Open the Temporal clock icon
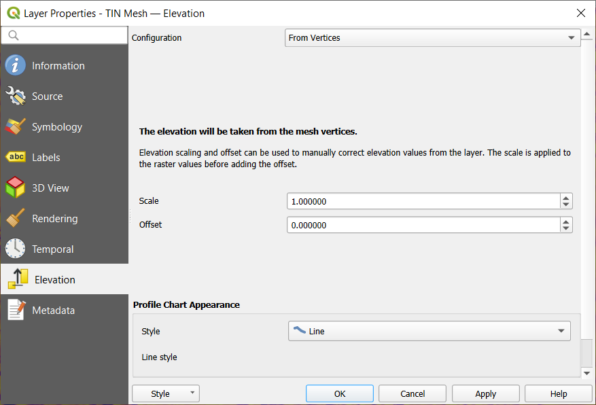The height and width of the screenshot is (405, 596). 15,249
